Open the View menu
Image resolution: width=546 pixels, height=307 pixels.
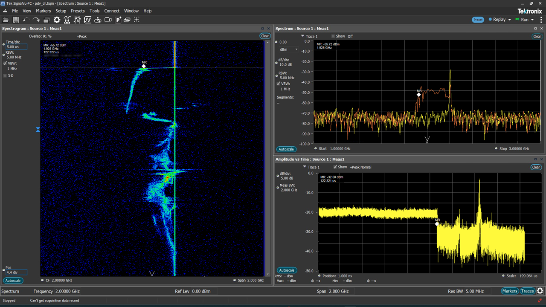point(27,11)
